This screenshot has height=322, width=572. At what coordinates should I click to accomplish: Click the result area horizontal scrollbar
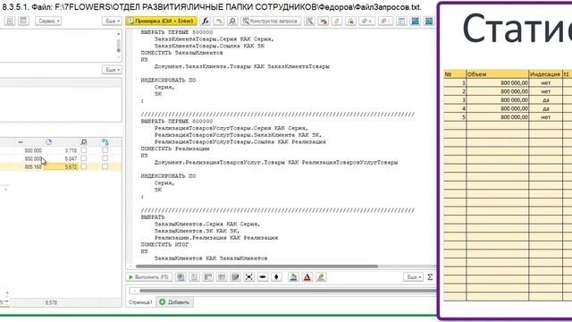[288, 291]
